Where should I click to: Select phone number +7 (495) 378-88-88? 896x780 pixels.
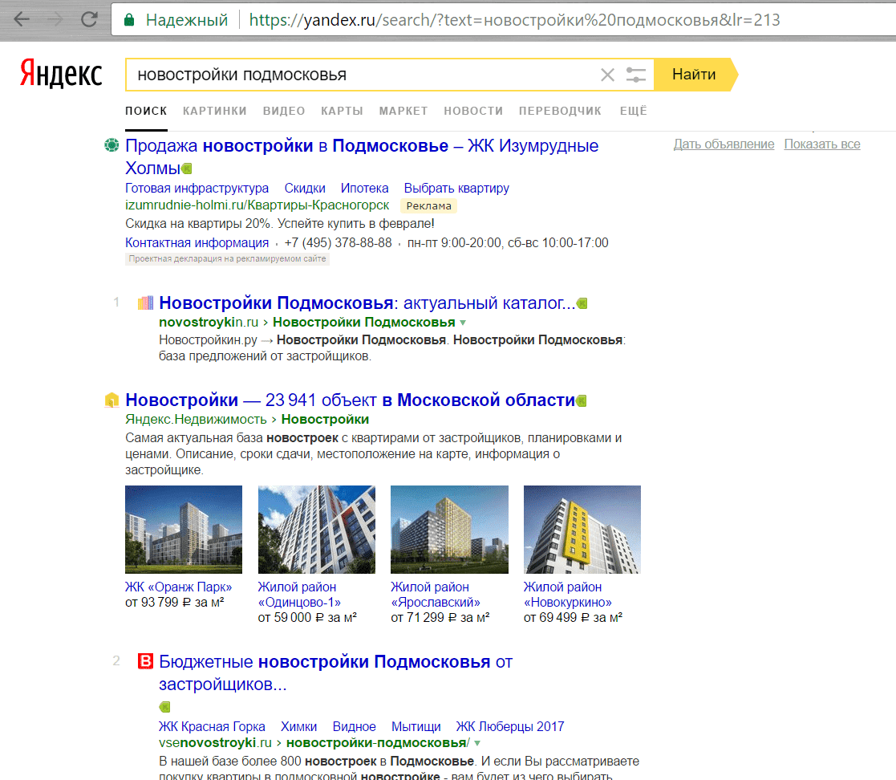(x=339, y=243)
